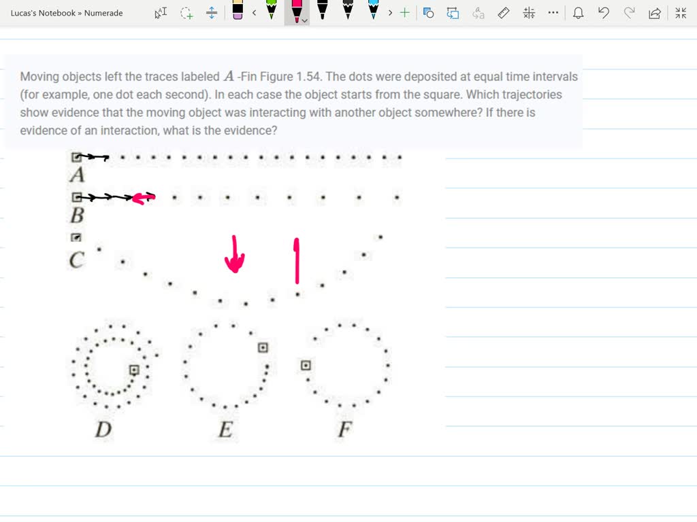Toggle the pink pen selection

[x=297, y=10]
